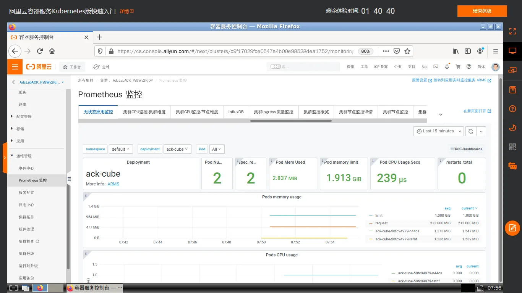Open 报警设置 link
This screenshot has height=293, width=522.
coord(421,80)
